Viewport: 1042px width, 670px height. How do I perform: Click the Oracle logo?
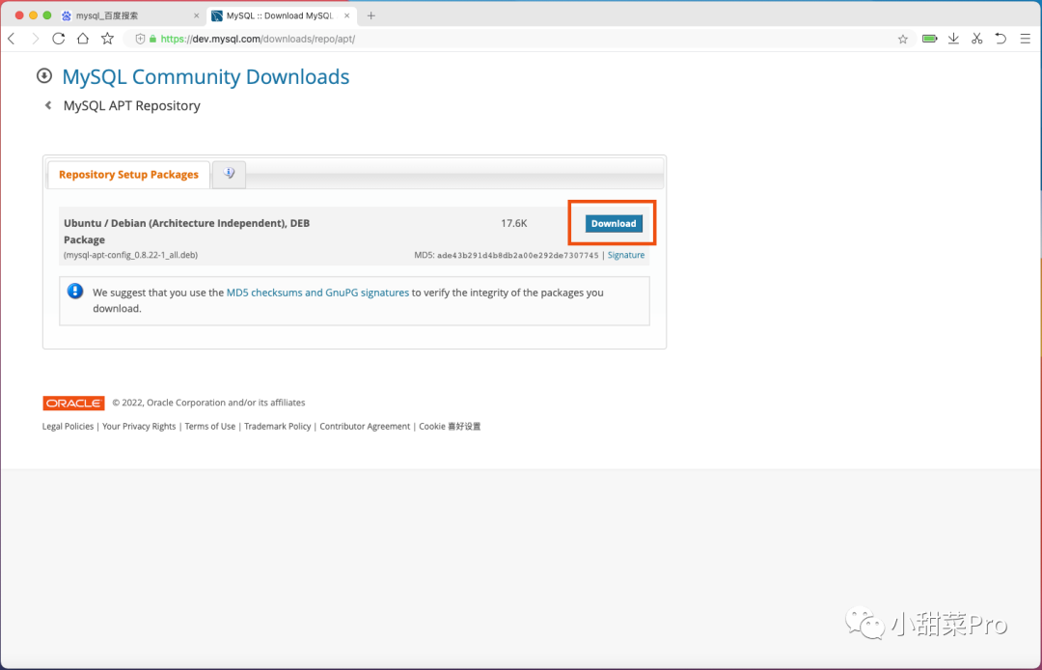(x=73, y=403)
